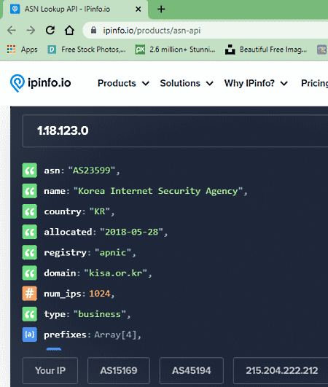Click the quote icon next to asn

pos(30,171)
